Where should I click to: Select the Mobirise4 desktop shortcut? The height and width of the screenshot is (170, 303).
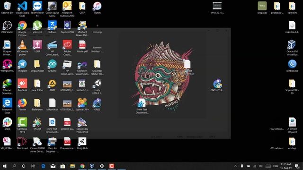point(22,143)
